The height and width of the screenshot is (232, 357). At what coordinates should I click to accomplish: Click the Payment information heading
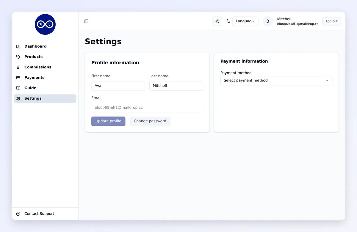(x=244, y=61)
